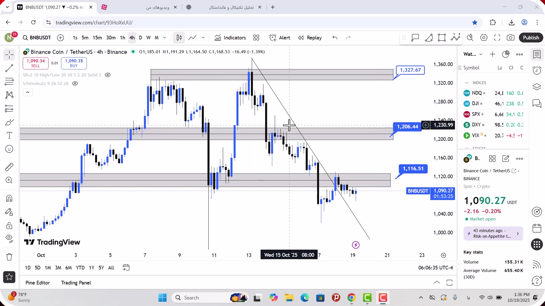Show the hidden Ichimoku2c indicator

[x=75, y=84]
